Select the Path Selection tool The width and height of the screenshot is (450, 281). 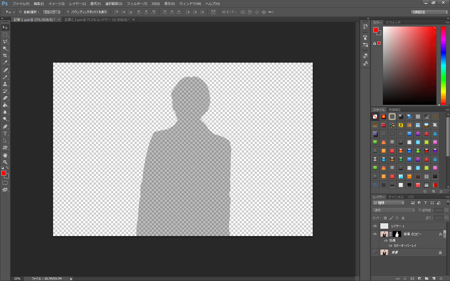pos(5,140)
